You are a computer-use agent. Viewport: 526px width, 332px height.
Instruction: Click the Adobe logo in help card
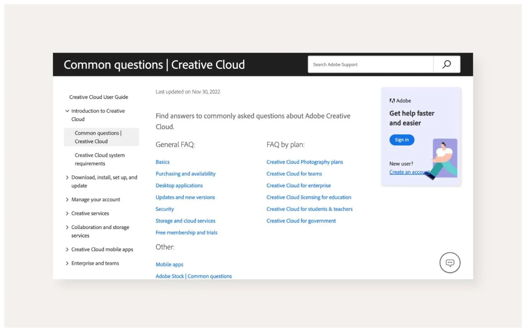click(392, 101)
